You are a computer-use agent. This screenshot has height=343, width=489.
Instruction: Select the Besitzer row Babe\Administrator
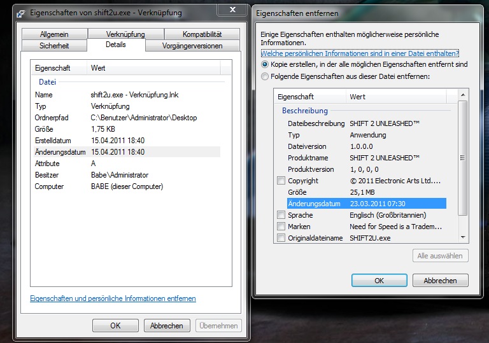[127, 175]
